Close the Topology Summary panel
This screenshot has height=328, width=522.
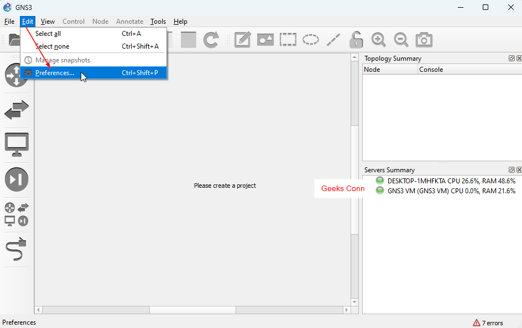[519, 59]
